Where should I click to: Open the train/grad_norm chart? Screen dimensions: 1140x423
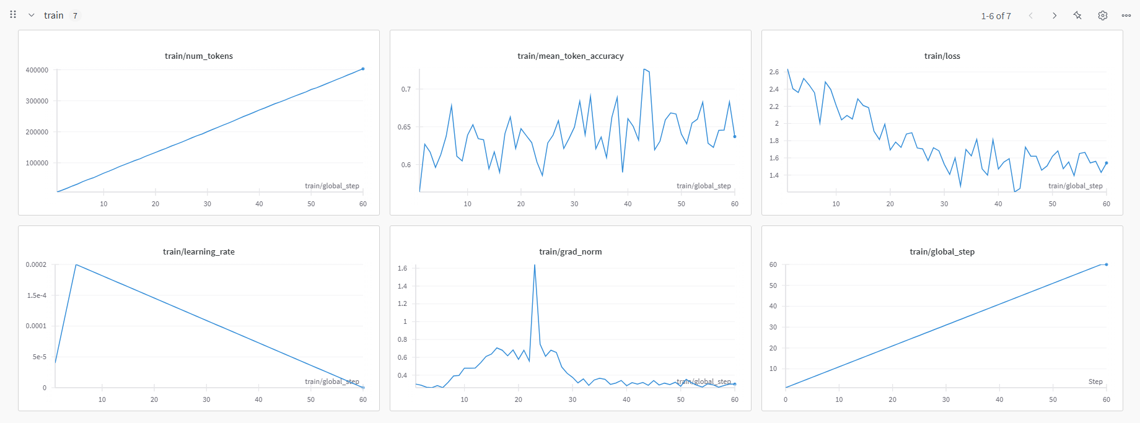(571, 318)
